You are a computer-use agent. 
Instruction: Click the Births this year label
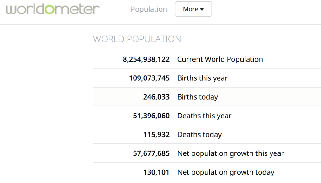[202, 78]
